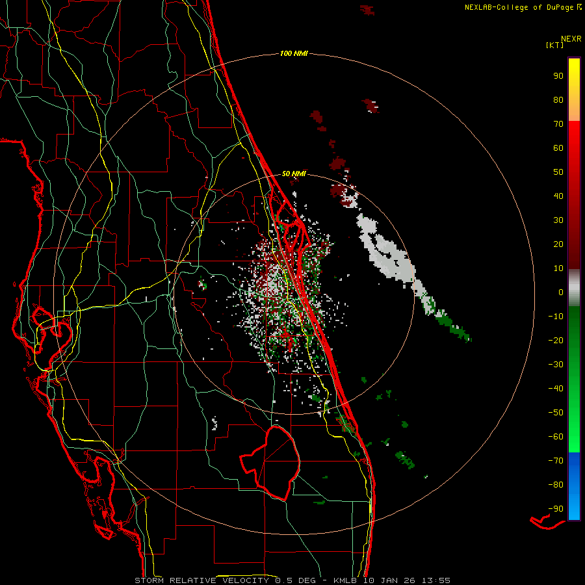Click the blue bottom segment of color bar
Image resolution: width=585 pixels, height=585 pixels.
574,486
